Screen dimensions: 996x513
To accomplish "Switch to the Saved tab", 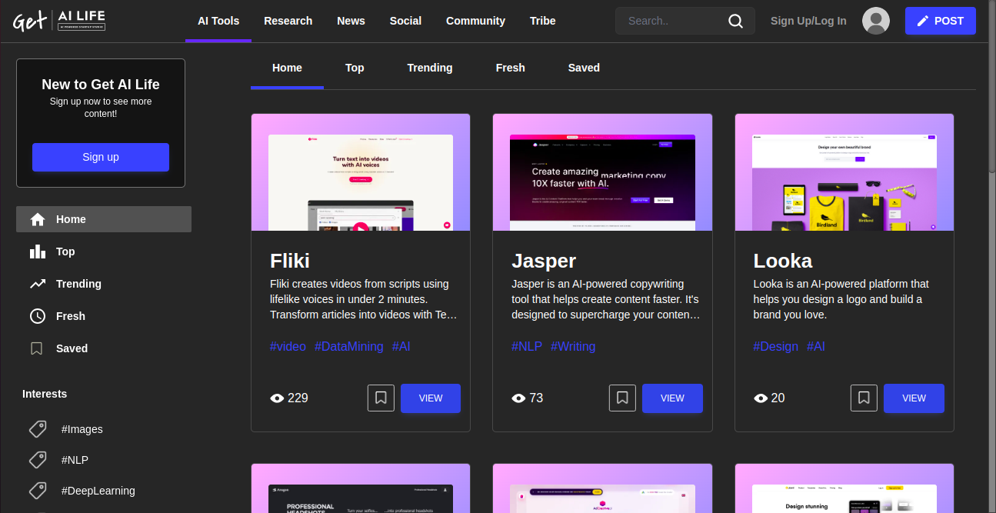I will tap(584, 68).
